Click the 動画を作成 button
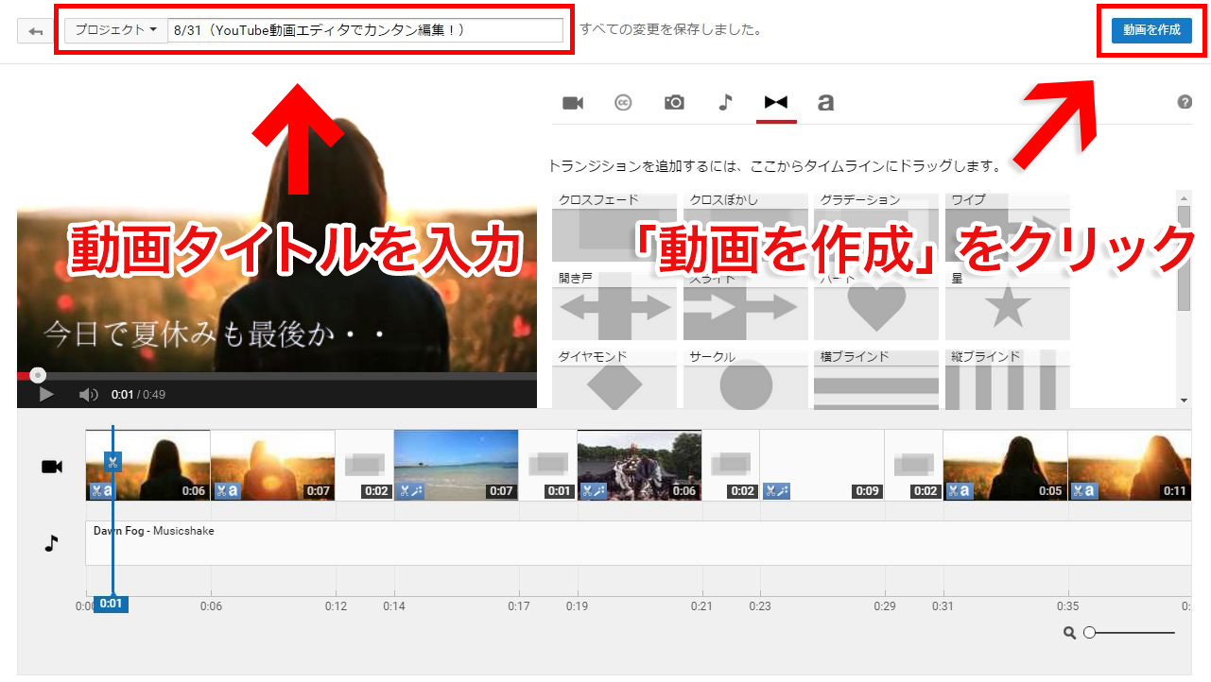 1150,30
